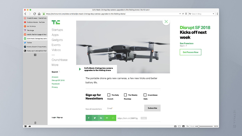Close the video article with the X
The height and width of the screenshot is (136, 242).
166,22
